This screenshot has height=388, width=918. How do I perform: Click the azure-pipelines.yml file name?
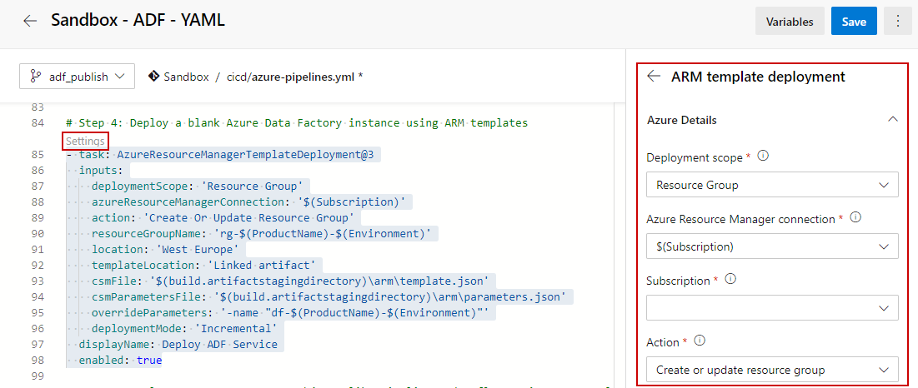click(303, 77)
